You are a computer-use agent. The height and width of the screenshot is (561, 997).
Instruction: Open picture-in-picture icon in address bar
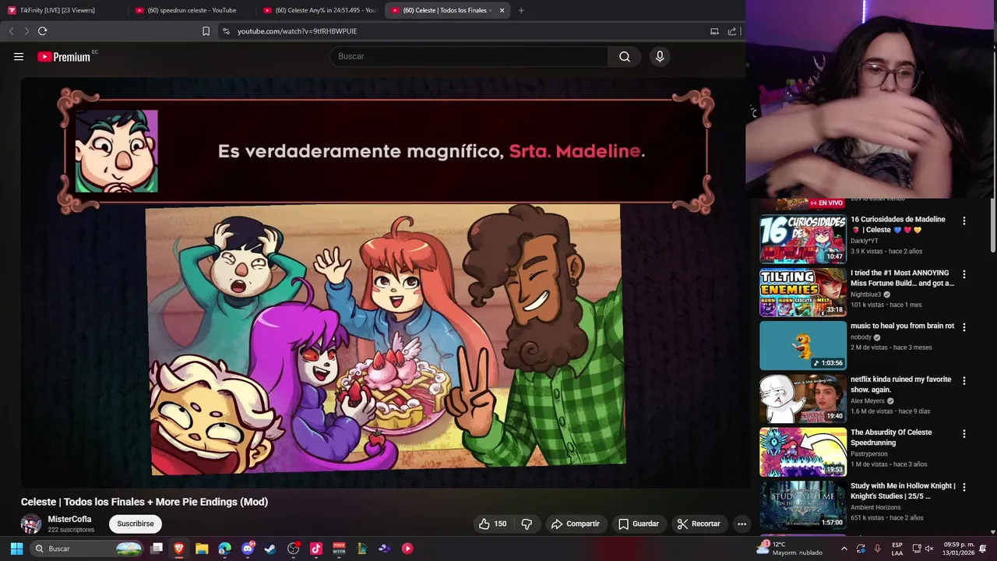click(x=714, y=31)
